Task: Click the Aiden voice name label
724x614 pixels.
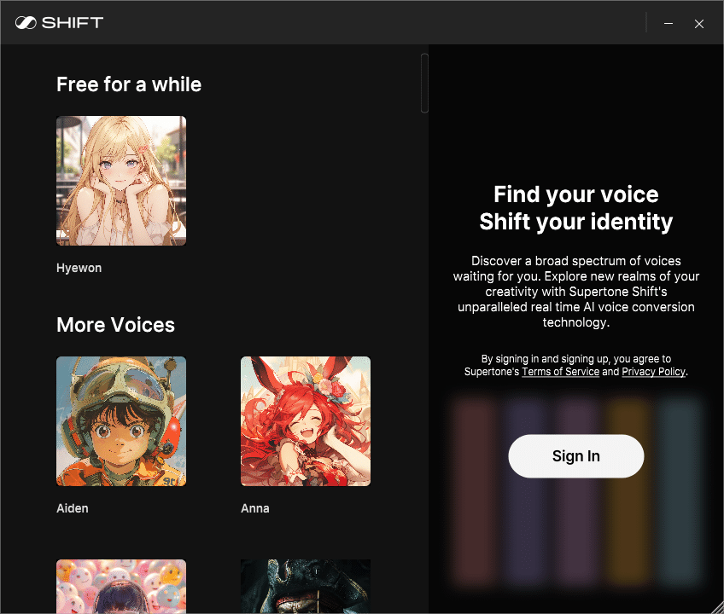Action: pos(73,507)
